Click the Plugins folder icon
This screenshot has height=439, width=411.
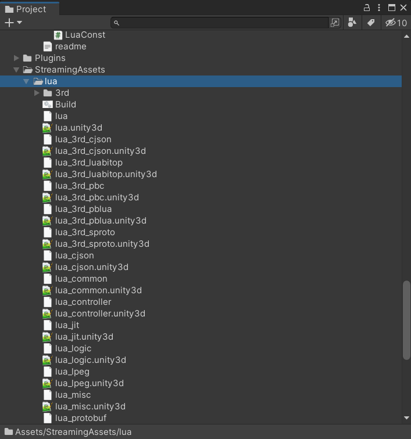click(x=27, y=58)
